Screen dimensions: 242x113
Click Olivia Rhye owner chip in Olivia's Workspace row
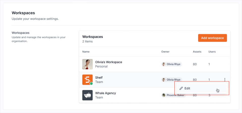[x=172, y=64]
